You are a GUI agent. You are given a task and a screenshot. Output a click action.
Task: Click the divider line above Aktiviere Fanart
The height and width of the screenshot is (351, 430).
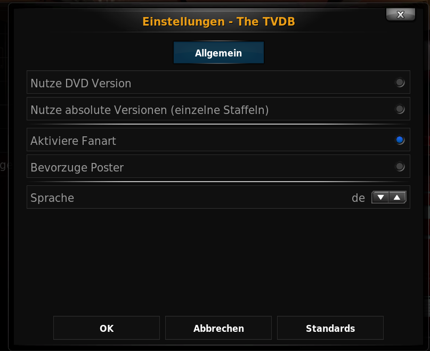218,124
